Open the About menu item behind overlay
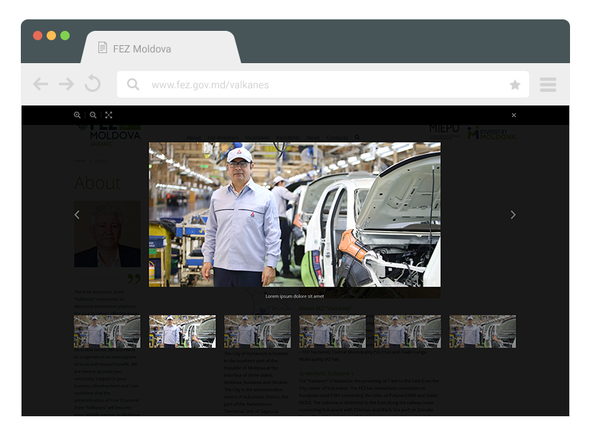The height and width of the screenshot is (437, 593). coord(194,138)
